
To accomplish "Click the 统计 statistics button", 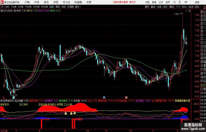I will 165,7.
